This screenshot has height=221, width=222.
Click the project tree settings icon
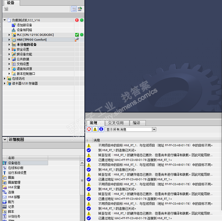6,9
